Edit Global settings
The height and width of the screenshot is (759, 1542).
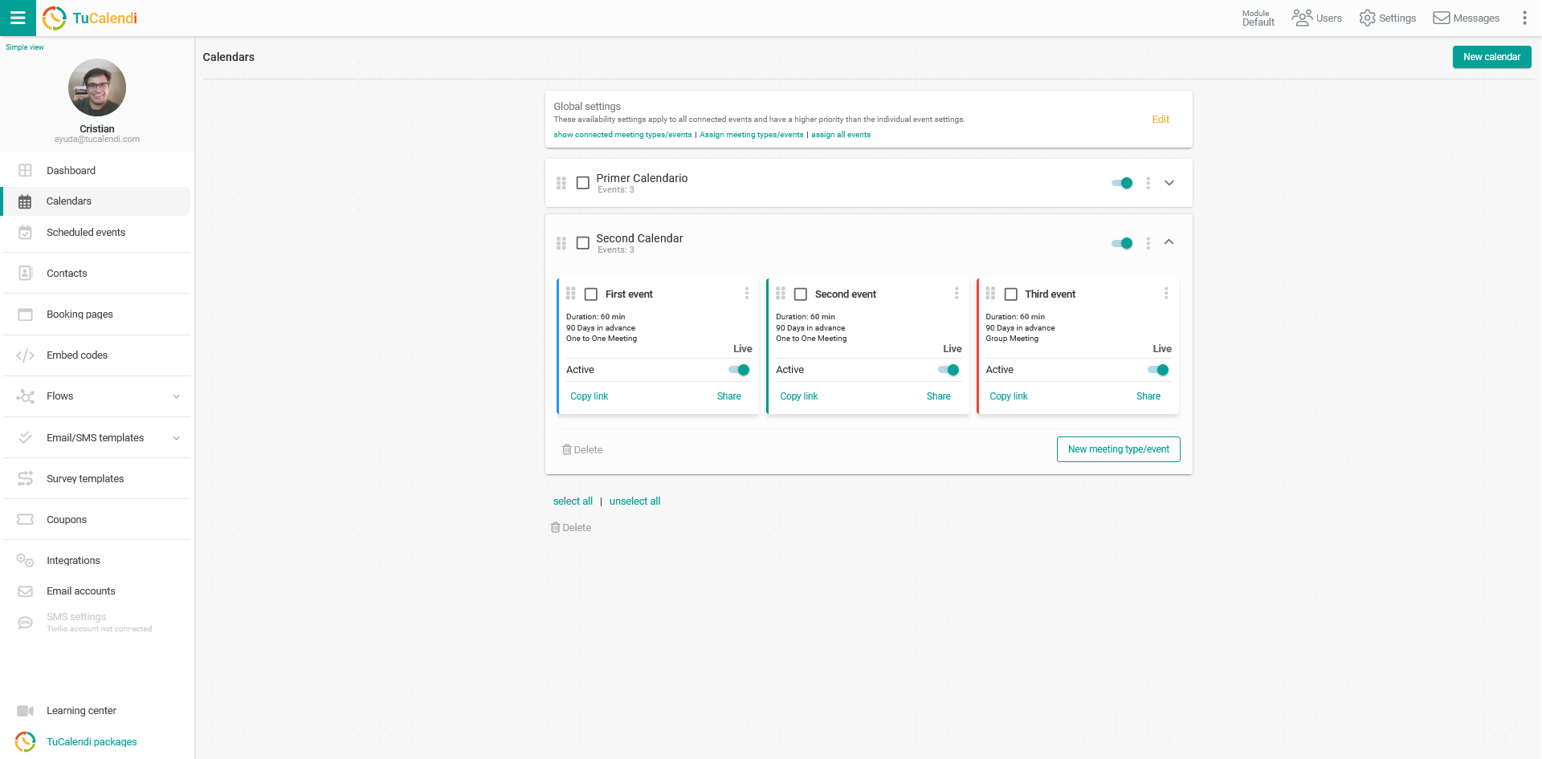coord(1161,120)
